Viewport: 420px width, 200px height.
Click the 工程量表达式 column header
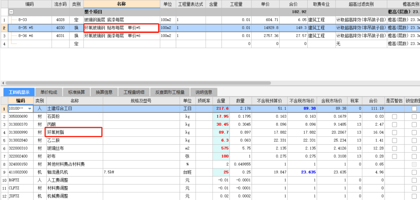[x=191, y=4]
